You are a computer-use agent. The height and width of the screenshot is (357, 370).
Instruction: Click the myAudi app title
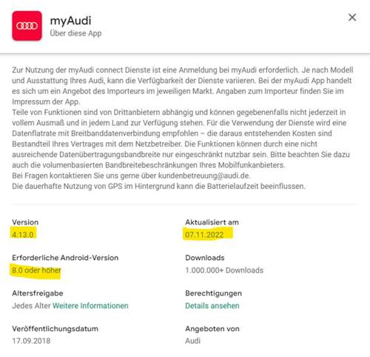70,21
